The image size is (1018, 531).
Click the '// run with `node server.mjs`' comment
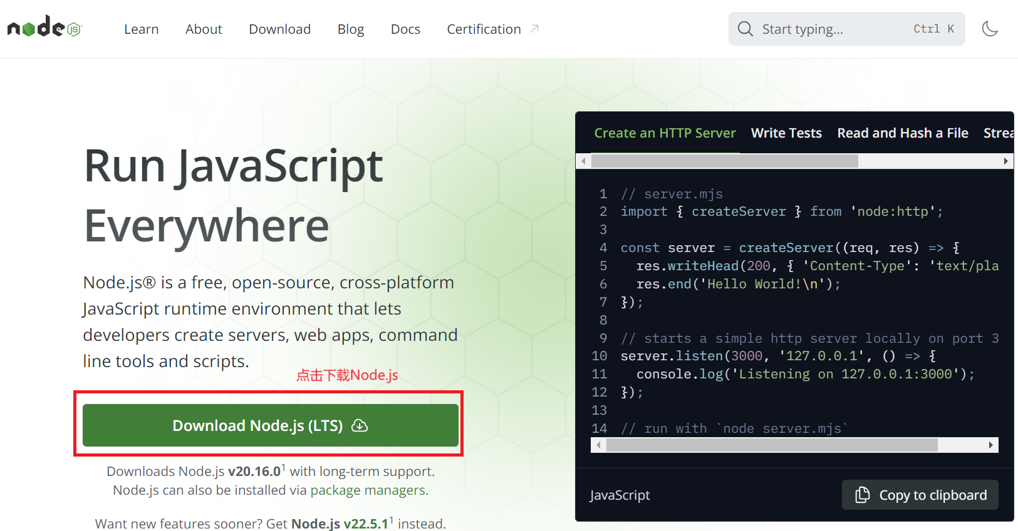click(x=734, y=428)
